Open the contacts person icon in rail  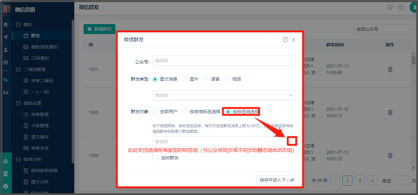[x=6, y=49]
